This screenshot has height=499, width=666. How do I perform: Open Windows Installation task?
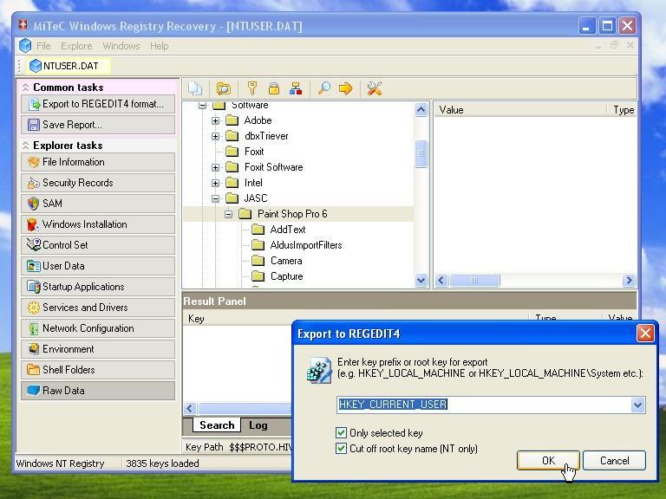(x=98, y=224)
